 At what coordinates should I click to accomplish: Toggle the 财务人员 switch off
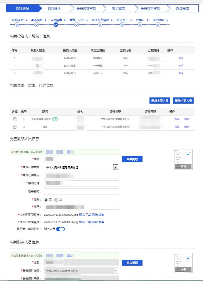click(60, 229)
